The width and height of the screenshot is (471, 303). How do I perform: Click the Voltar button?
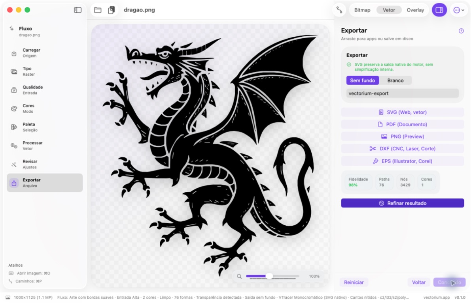418,282
